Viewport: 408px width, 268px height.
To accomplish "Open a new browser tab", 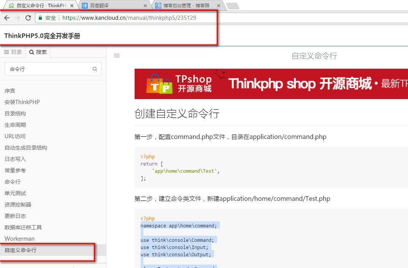I will point(233,6).
